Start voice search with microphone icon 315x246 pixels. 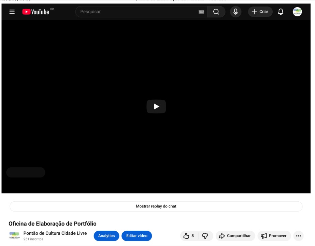235,12
